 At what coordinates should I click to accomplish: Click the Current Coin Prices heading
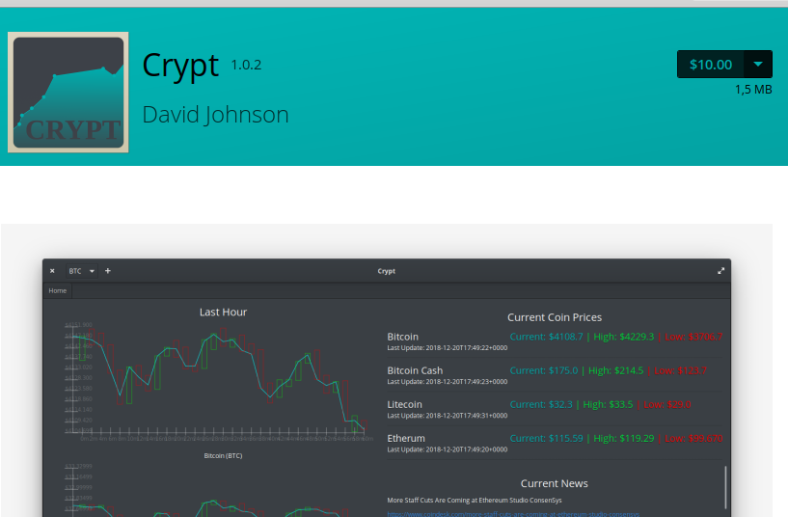pos(554,316)
